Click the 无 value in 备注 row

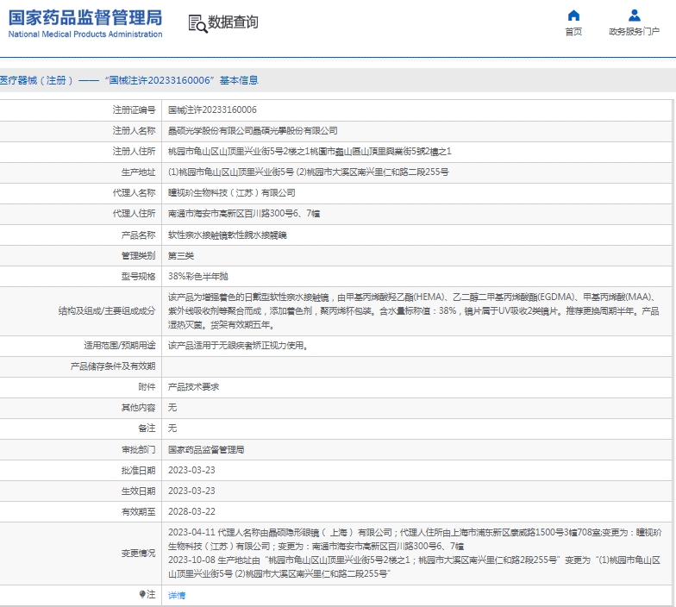click(172, 428)
